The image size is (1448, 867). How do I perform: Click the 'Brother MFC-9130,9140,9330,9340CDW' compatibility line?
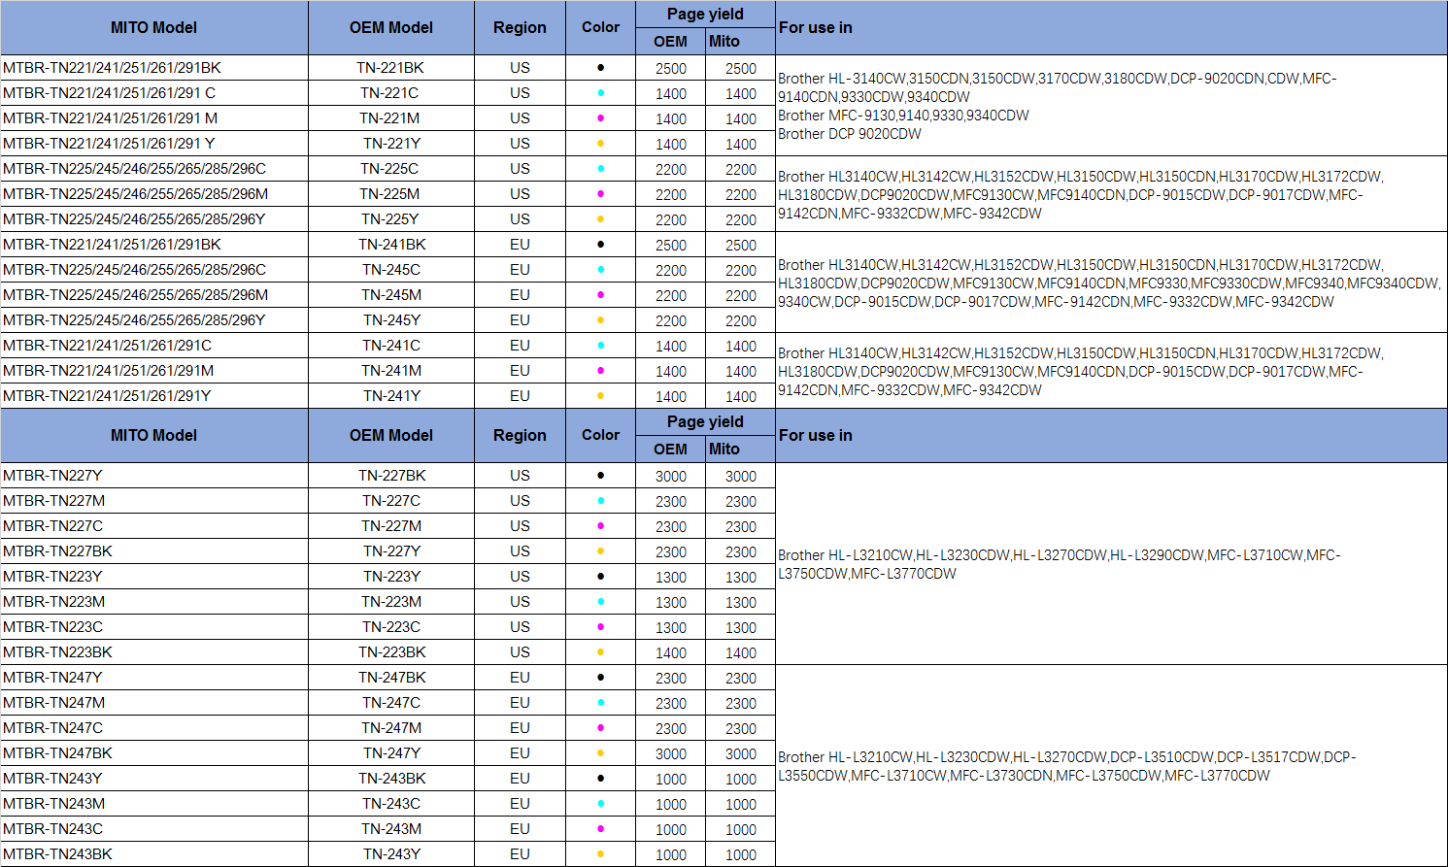[x=903, y=116]
